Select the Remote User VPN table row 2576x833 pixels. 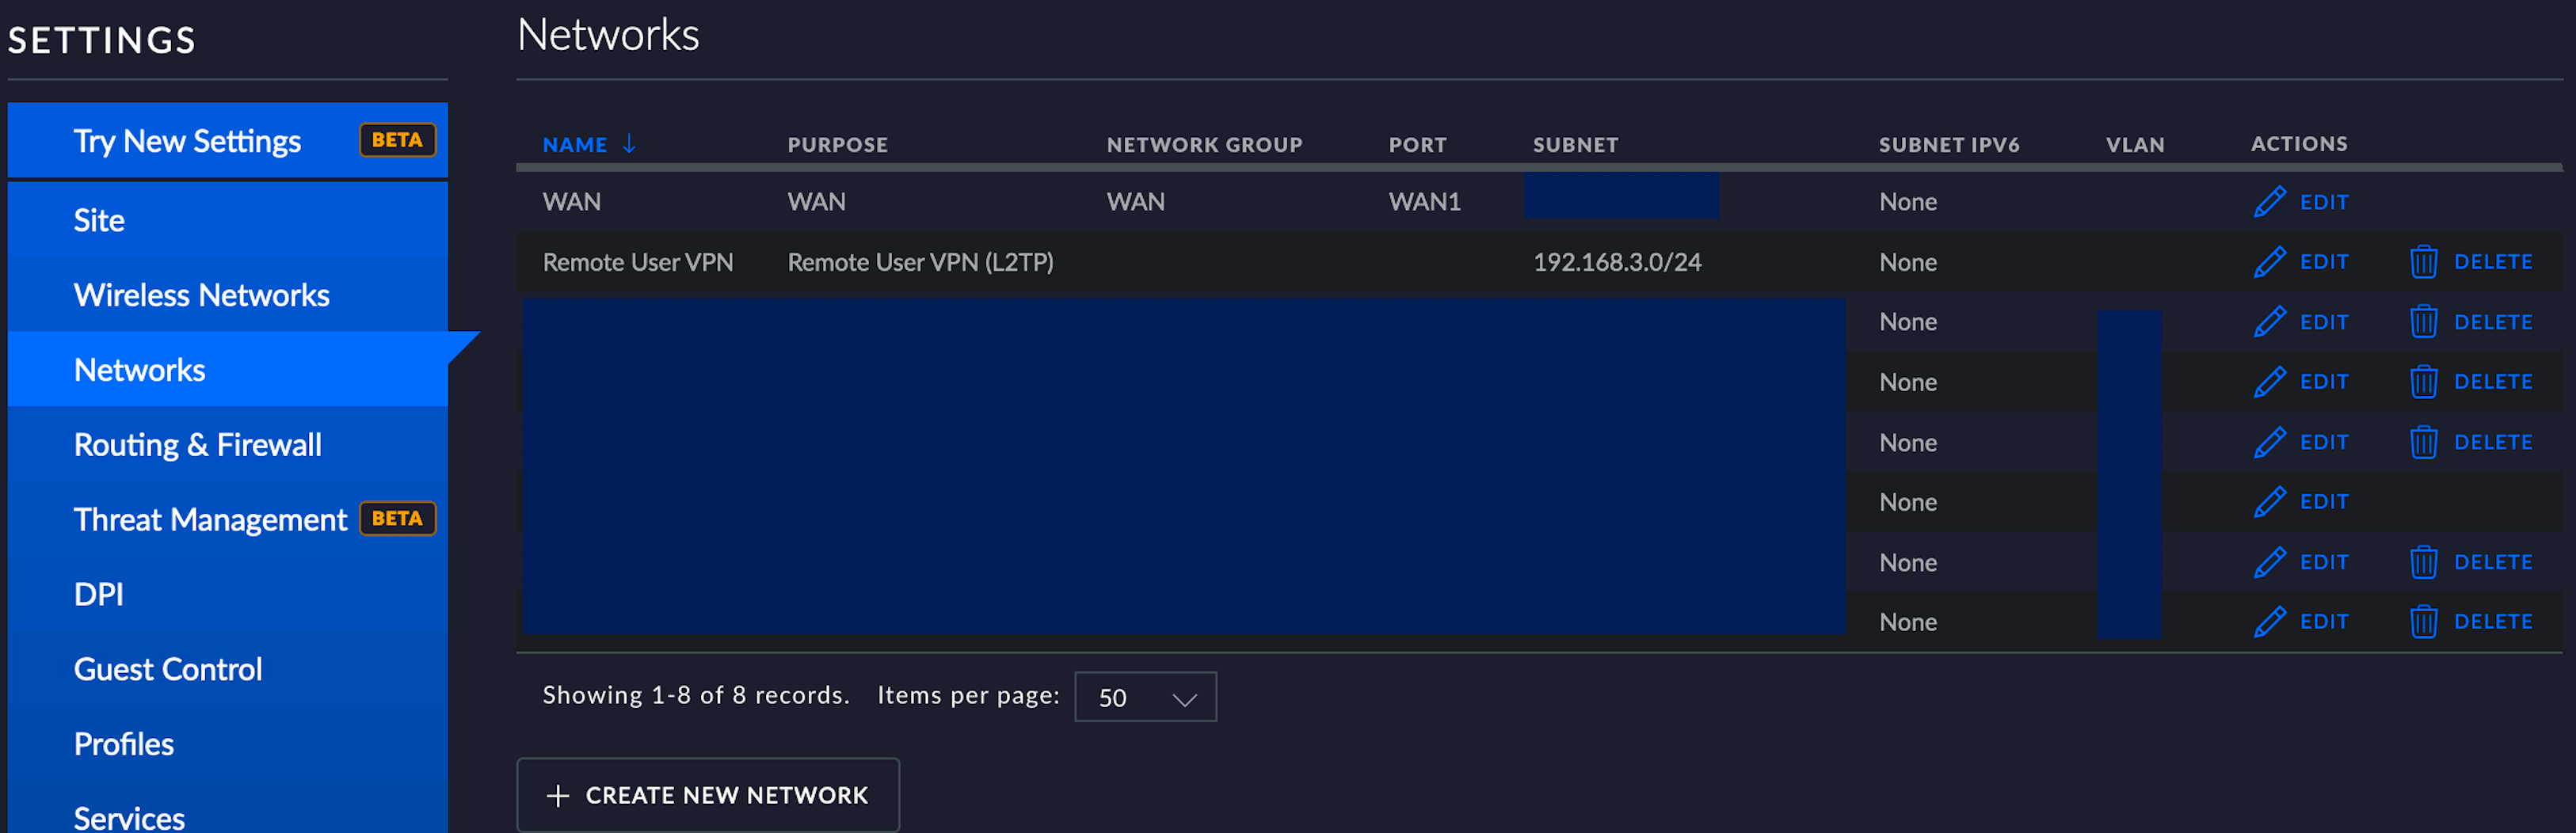[x=1200, y=261]
